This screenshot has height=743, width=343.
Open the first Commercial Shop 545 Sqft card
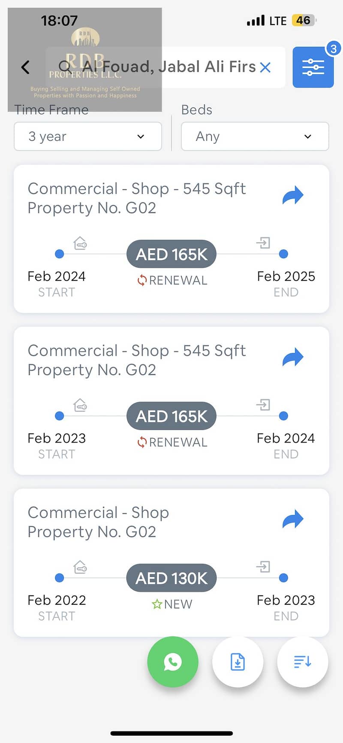(171, 239)
